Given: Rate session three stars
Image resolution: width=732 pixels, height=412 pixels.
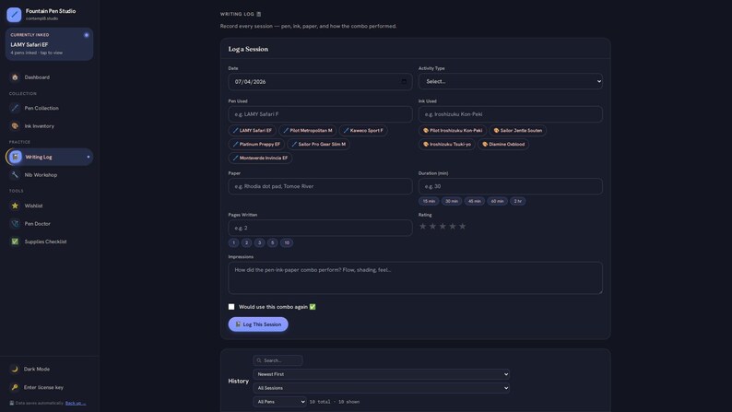Looking at the screenshot, I should (443, 227).
